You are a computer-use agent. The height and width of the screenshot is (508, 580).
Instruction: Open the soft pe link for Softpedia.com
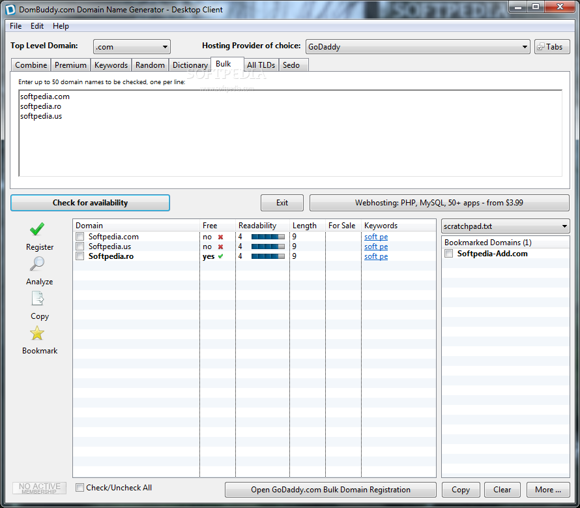tap(376, 237)
